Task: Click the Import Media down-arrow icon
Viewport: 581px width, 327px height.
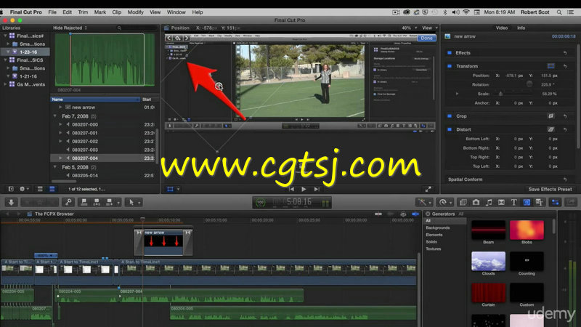Action: (x=11, y=203)
